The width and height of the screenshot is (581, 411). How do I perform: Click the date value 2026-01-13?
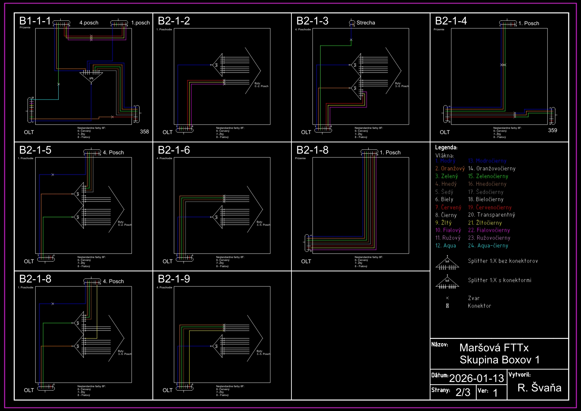coord(476,378)
